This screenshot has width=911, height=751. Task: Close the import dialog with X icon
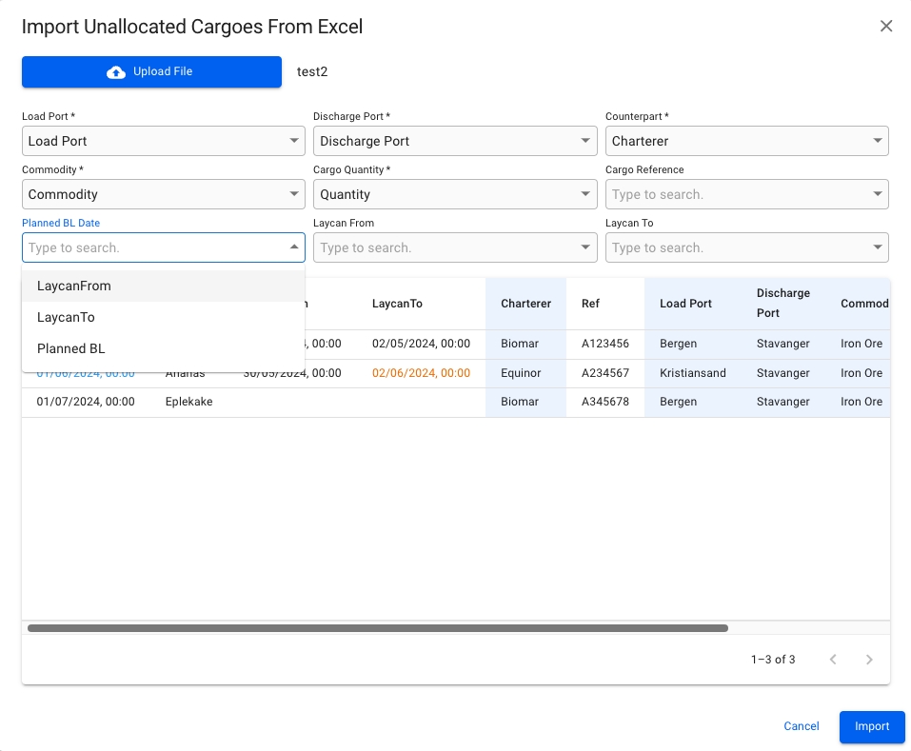885,27
